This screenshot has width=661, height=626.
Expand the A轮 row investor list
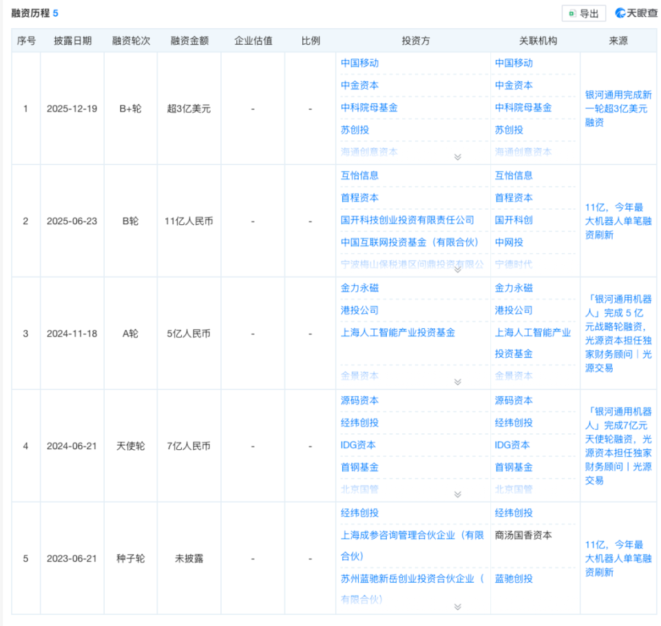[x=457, y=381]
